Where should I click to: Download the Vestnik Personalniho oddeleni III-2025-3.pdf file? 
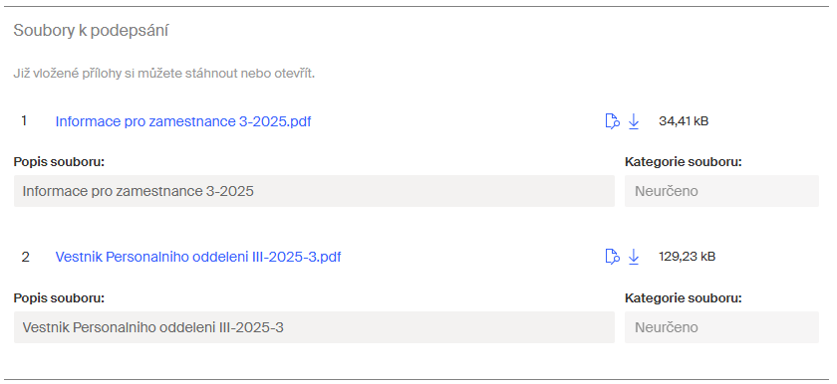coord(634,257)
